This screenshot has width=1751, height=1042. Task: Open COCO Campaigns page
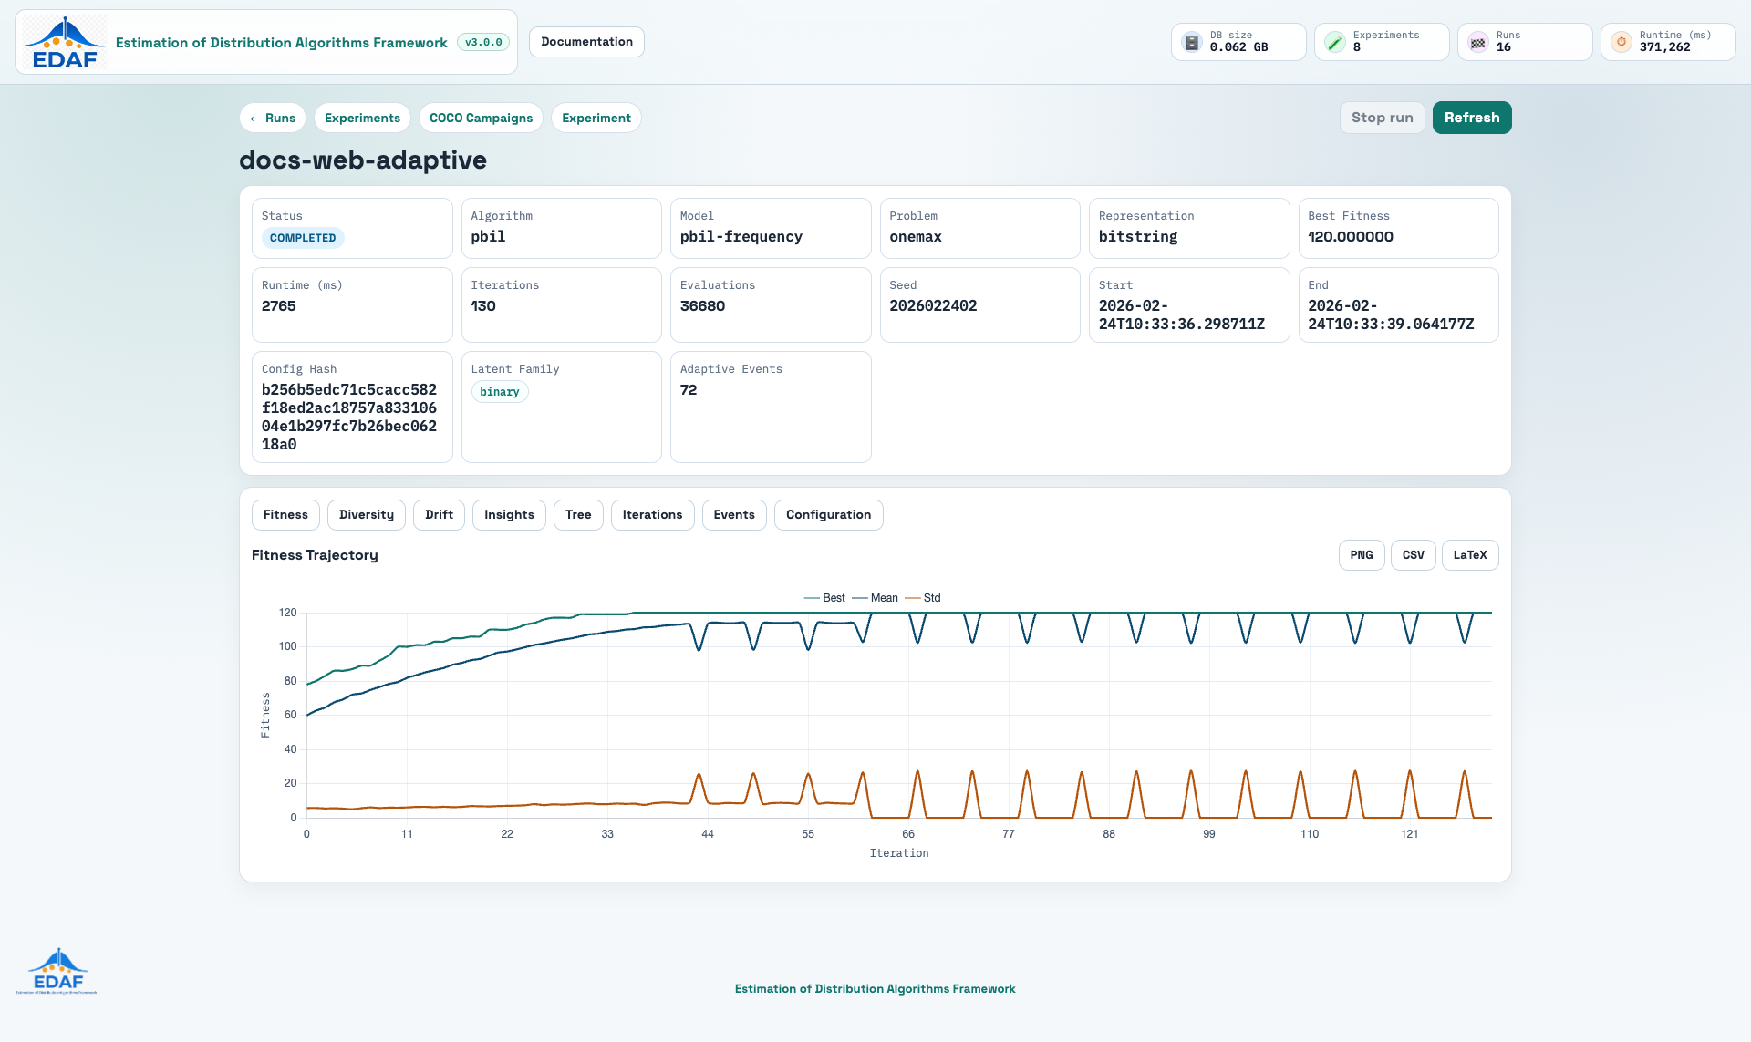481,118
